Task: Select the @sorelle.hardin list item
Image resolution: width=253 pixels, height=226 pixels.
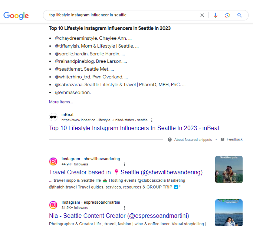Action: point(90,54)
